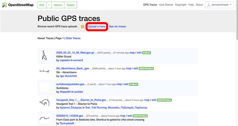238x126 pixels.
Task: Open map for surtidoresajustados trace
Action: (119, 84)
